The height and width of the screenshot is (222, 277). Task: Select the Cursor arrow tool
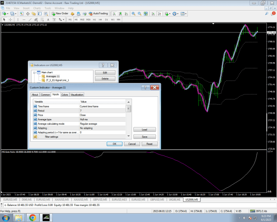[x=4, y=20]
